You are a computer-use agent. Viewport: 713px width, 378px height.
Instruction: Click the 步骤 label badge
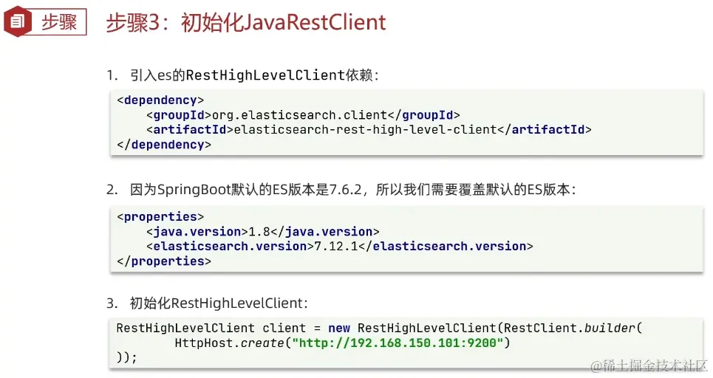(x=58, y=22)
